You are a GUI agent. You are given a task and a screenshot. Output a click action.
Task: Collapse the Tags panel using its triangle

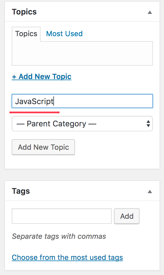(150, 191)
